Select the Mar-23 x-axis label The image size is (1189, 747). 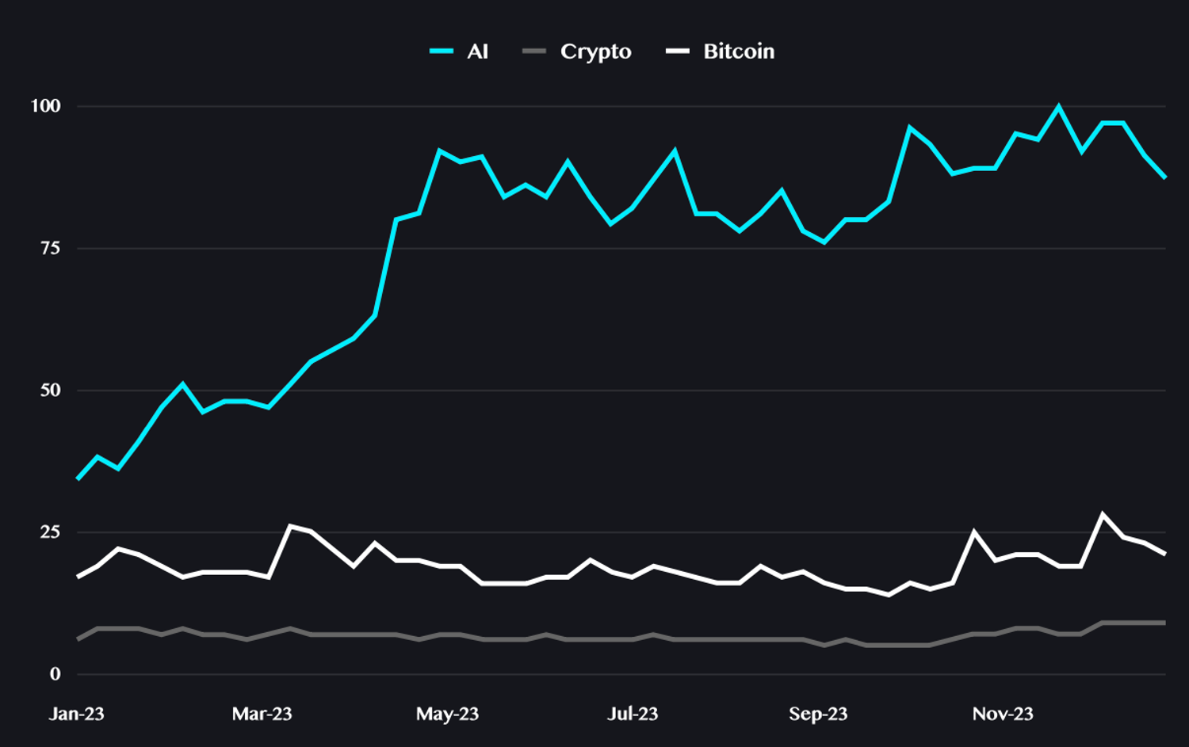click(x=262, y=714)
